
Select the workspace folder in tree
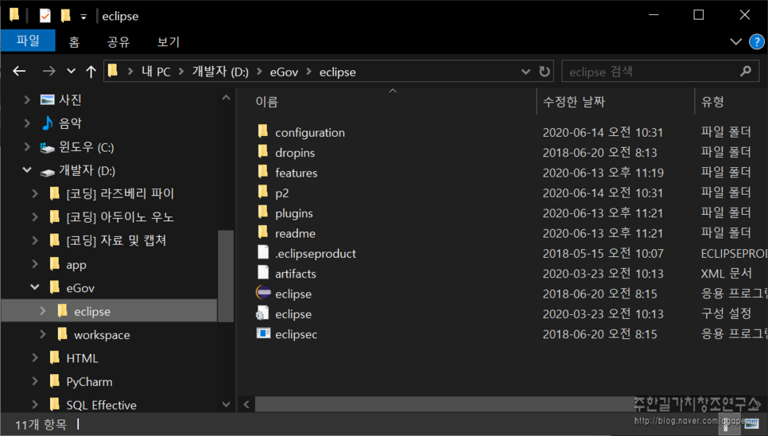pyautogui.click(x=102, y=335)
